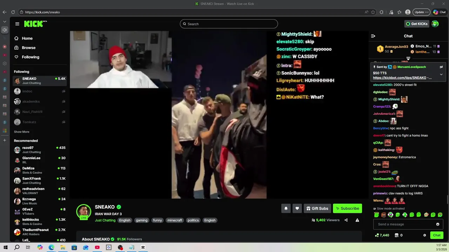Open the hamburger menu next to KICK logo
449x252 pixels.
click(17, 24)
